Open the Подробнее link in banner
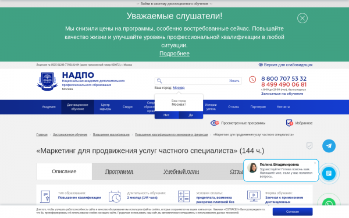349x218 pixels. tap(174, 53)
